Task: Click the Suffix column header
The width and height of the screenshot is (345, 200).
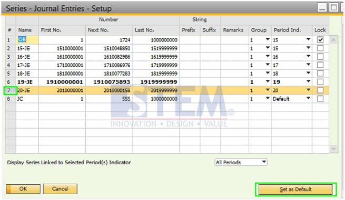Action: [x=210, y=30]
